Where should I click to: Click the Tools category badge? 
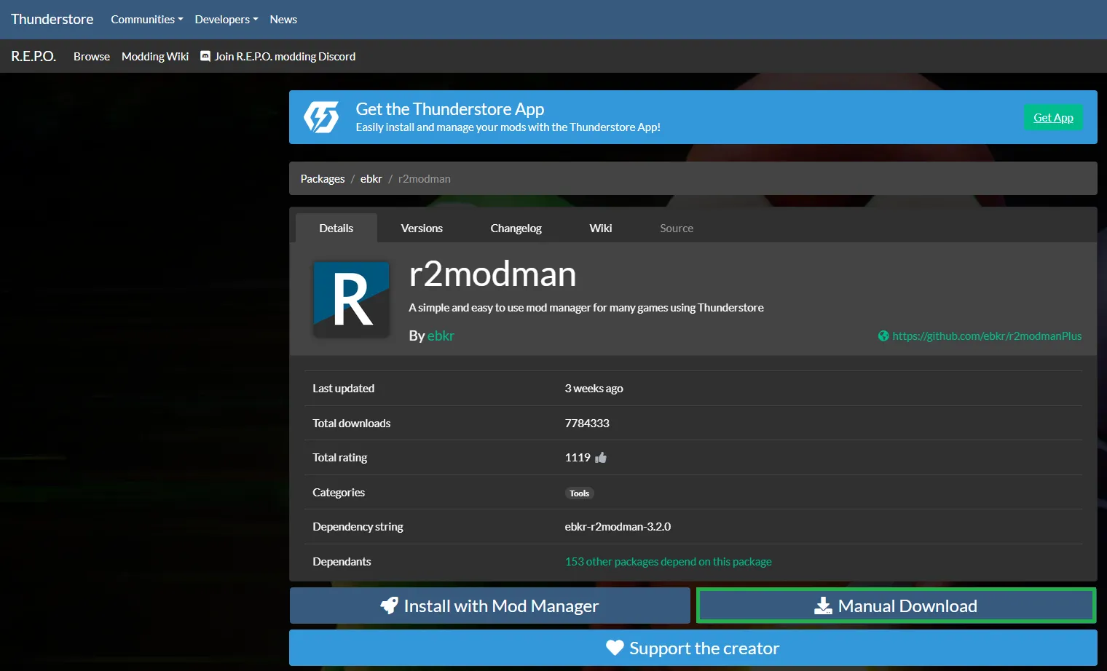tap(580, 493)
